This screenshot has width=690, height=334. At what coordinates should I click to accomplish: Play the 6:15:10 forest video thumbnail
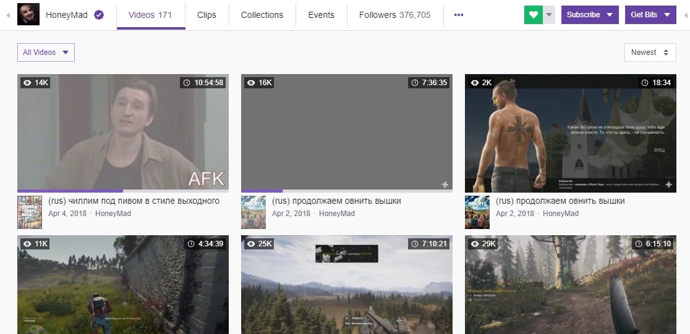[x=570, y=285]
